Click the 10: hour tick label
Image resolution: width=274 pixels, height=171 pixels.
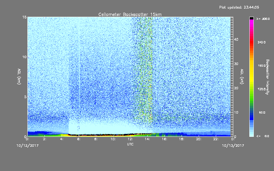click(113, 139)
